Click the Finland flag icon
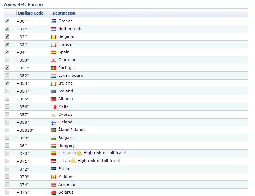The height and width of the screenshot is (196, 255). (54, 122)
